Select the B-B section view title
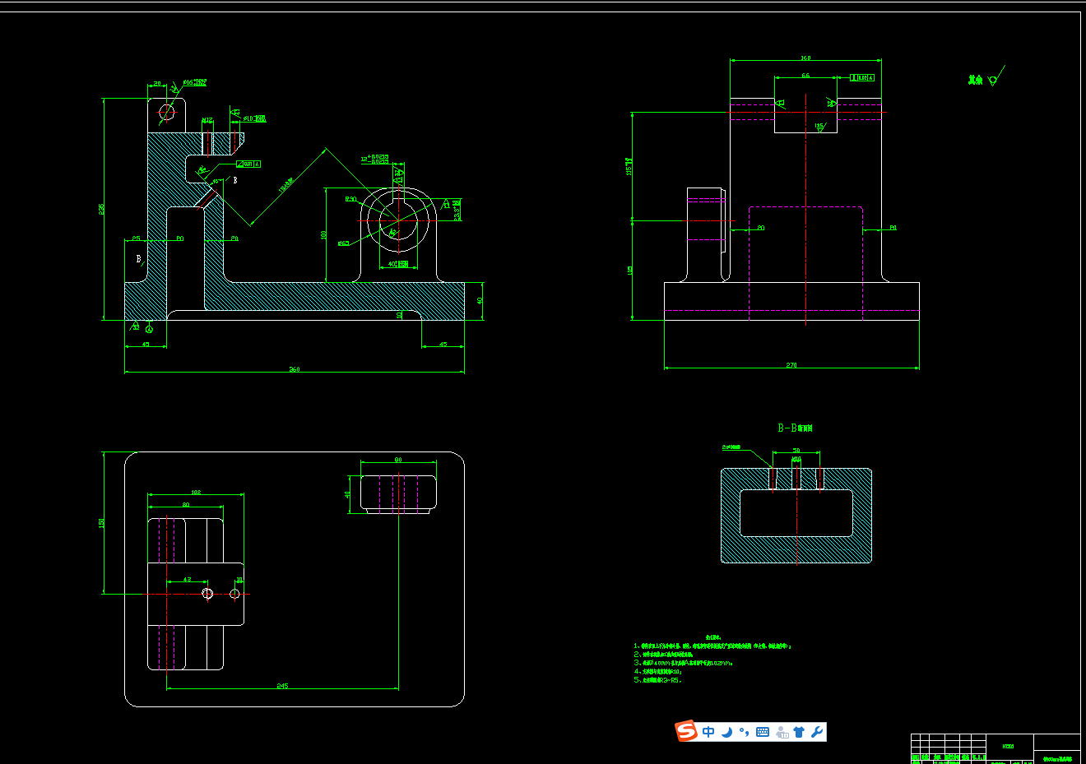The height and width of the screenshot is (764, 1086). point(795,428)
